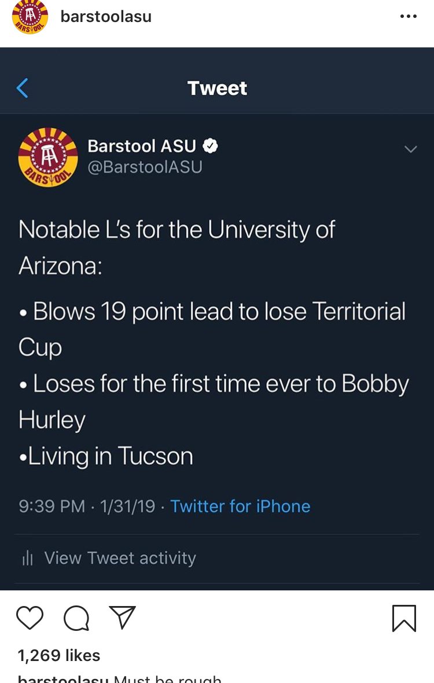
Task: Like the post with the heart icon
Action: [30, 618]
